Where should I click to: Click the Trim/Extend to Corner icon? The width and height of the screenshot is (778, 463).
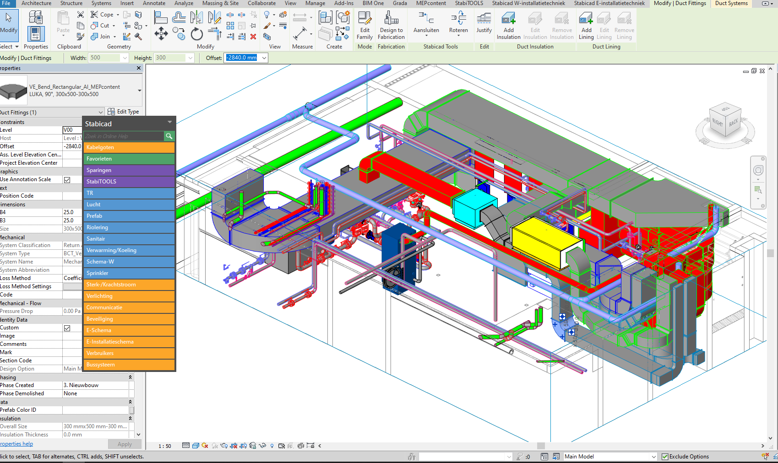[x=214, y=33]
